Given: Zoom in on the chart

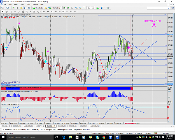Looking at the screenshot, I should point(76,8).
